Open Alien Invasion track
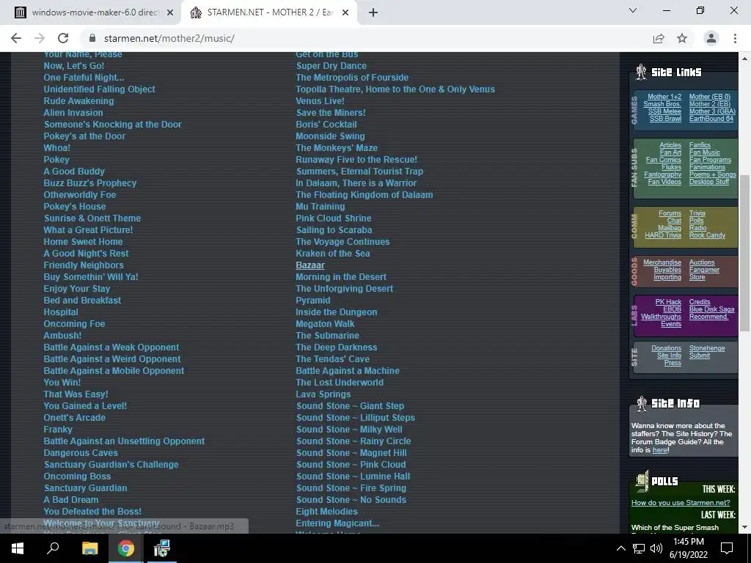The height and width of the screenshot is (563, 751). (73, 112)
